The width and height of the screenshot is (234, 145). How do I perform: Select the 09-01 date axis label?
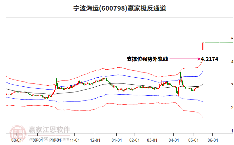point(38,140)
